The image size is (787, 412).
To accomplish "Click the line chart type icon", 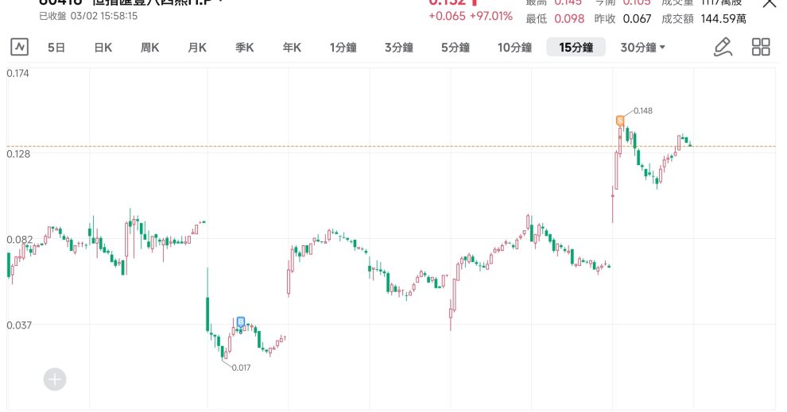I will click(19, 48).
